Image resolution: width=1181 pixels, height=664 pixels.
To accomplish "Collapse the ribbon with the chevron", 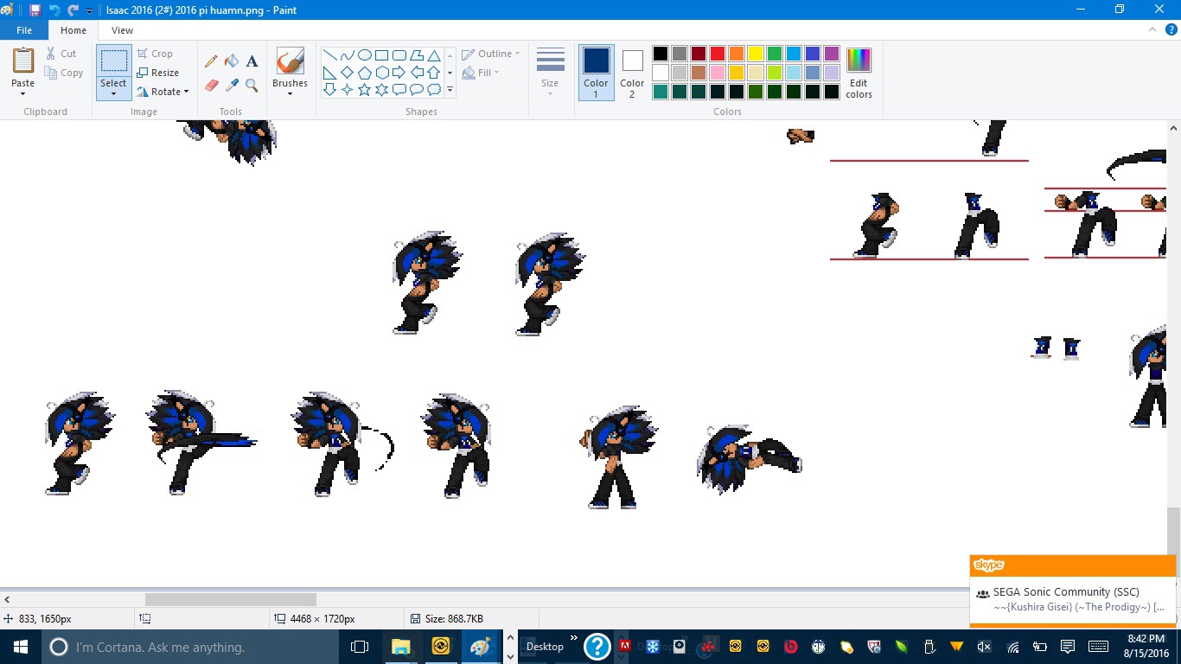I will 1152,30.
